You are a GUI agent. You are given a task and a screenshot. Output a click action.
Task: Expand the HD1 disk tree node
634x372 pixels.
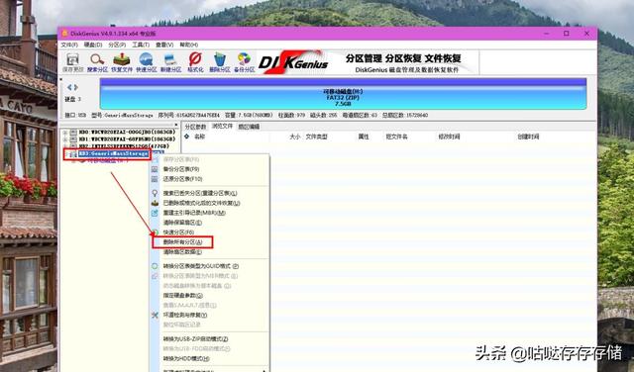[x=65, y=139]
